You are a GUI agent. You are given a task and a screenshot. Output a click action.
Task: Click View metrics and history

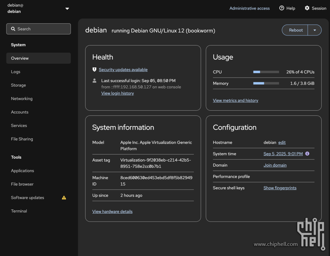click(236, 101)
